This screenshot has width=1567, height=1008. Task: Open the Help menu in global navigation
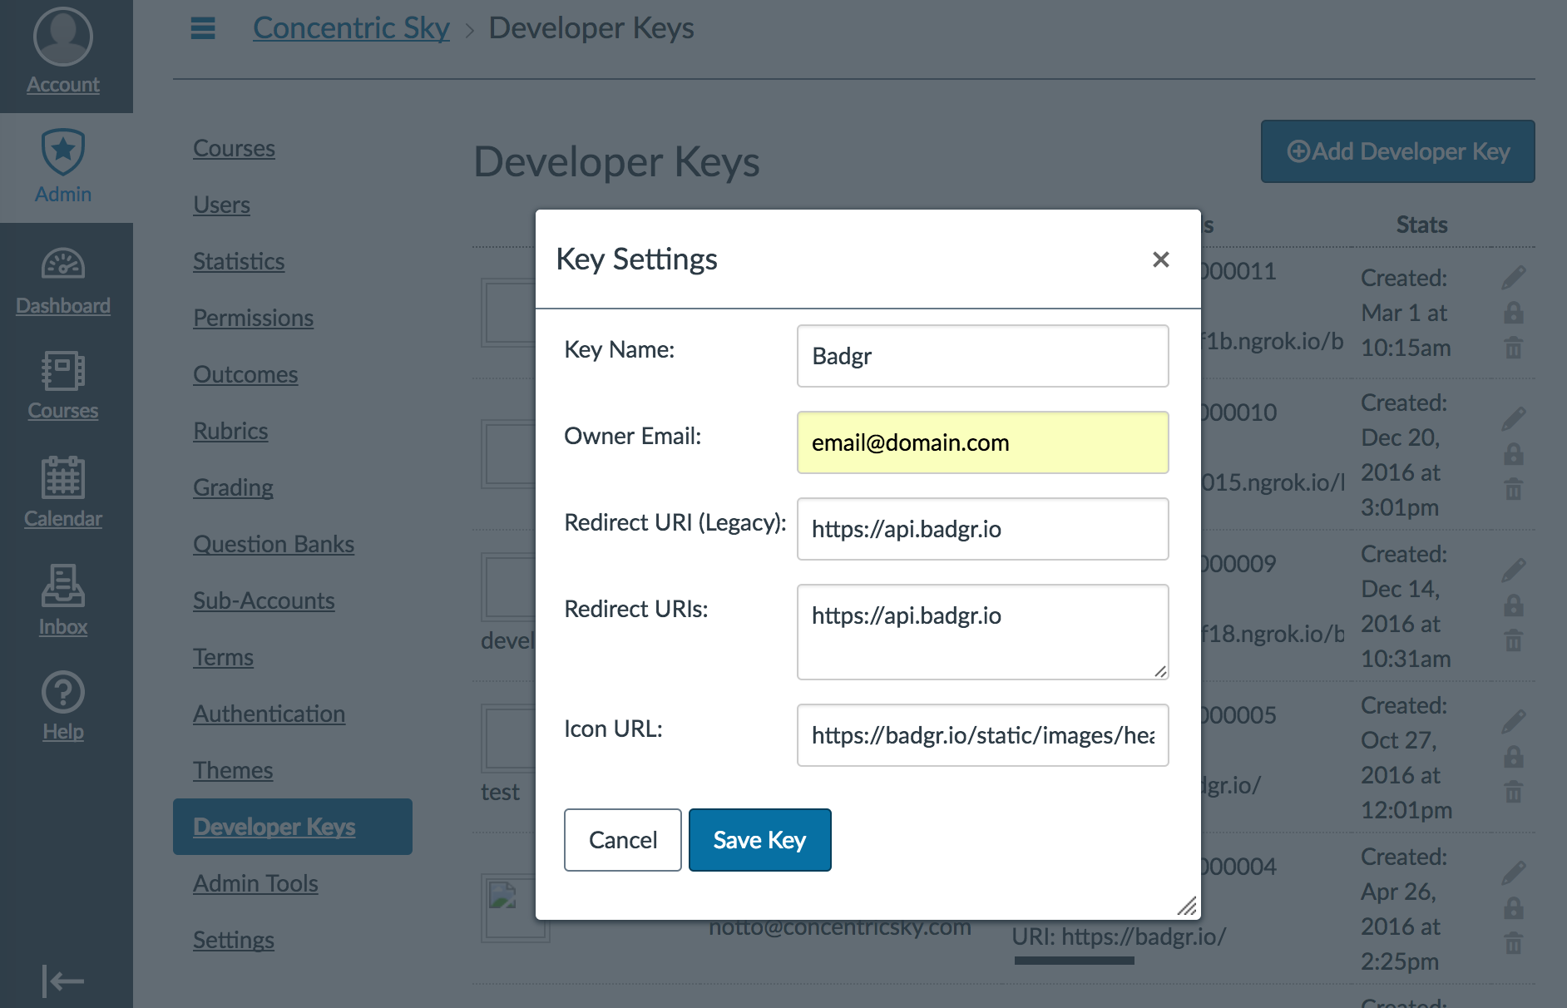(63, 707)
